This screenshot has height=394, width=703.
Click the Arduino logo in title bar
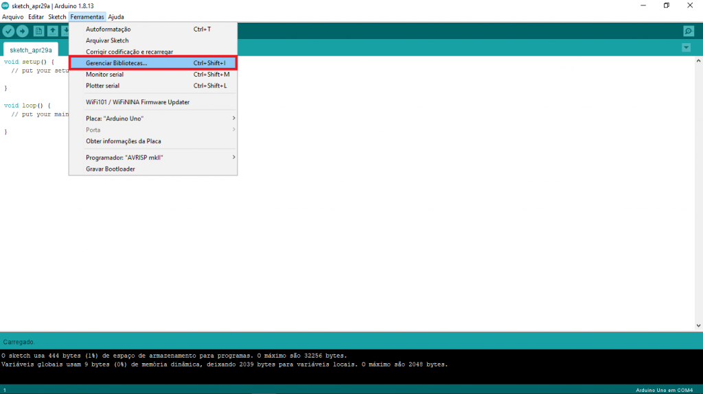click(5, 5)
